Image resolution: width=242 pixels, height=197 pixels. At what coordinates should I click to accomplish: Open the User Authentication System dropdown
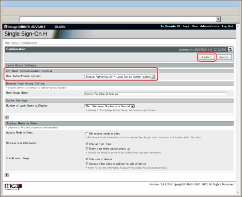(120, 77)
